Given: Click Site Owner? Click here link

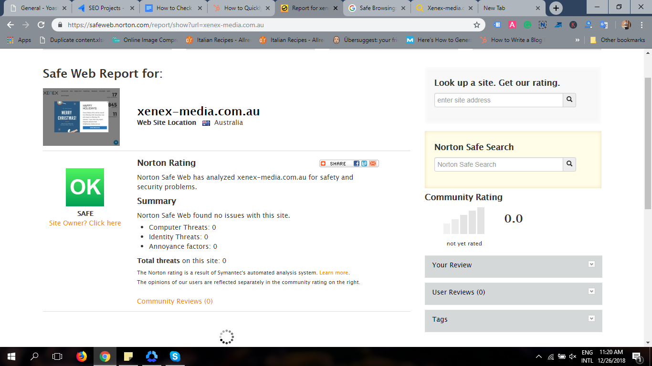Looking at the screenshot, I should [85, 223].
